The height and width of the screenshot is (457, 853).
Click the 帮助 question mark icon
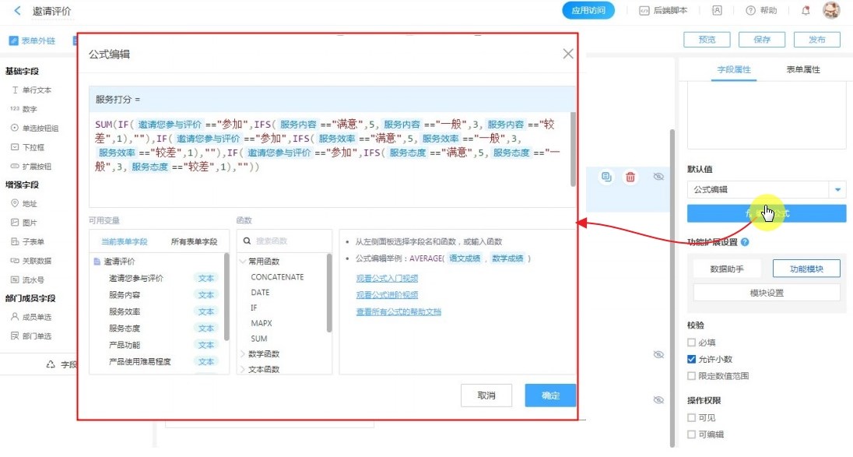[x=750, y=11]
